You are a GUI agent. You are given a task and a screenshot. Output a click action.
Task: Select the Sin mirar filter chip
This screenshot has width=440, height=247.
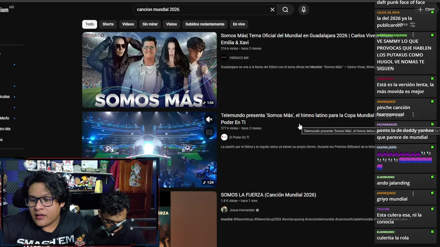pos(150,24)
